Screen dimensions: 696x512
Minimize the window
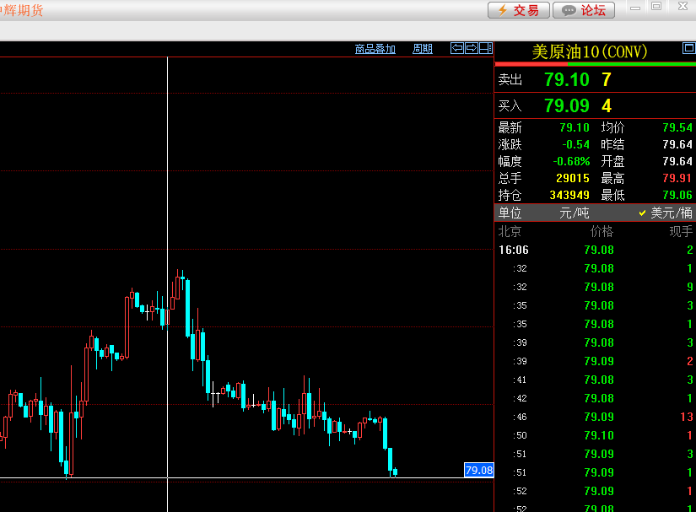(x=635, y=8)
